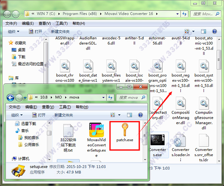
Task: Open 最近访问的位置 in navigation pane
Action: 28,64
